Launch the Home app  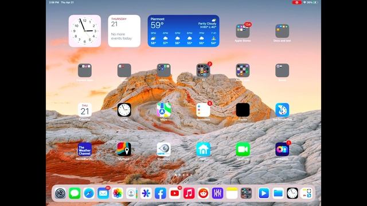[x=203, y=149]
